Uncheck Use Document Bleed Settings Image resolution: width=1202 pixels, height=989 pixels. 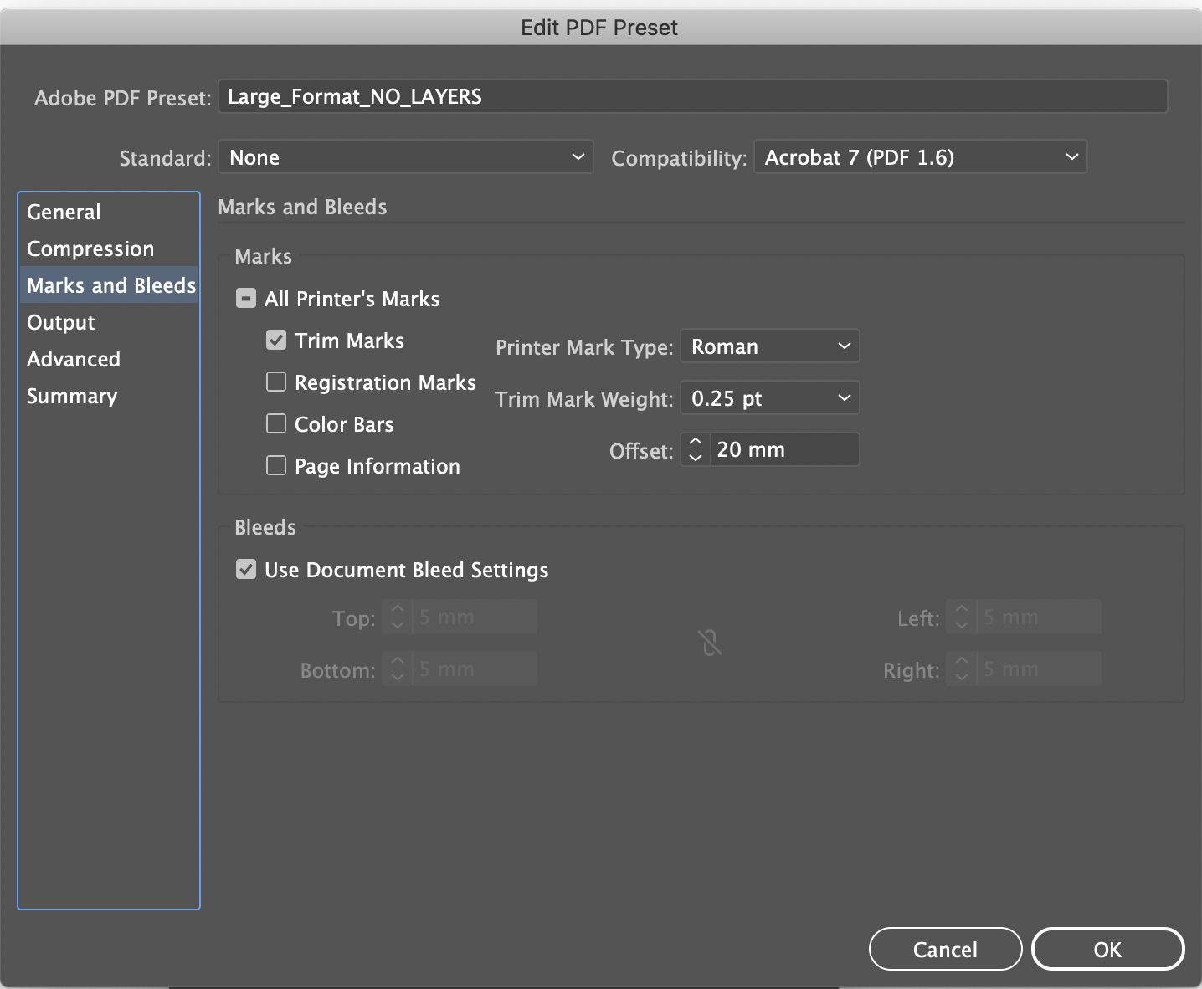pyautogui.click(x=245, y=569)
